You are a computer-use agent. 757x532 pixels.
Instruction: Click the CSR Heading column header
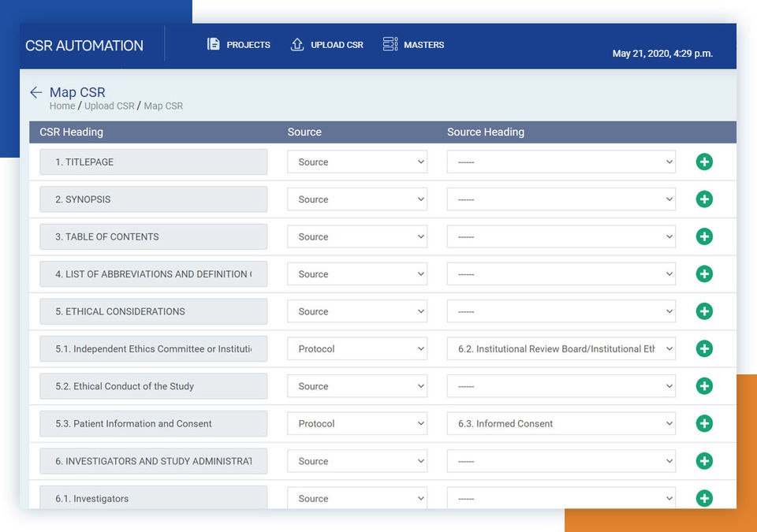[72, 132]
